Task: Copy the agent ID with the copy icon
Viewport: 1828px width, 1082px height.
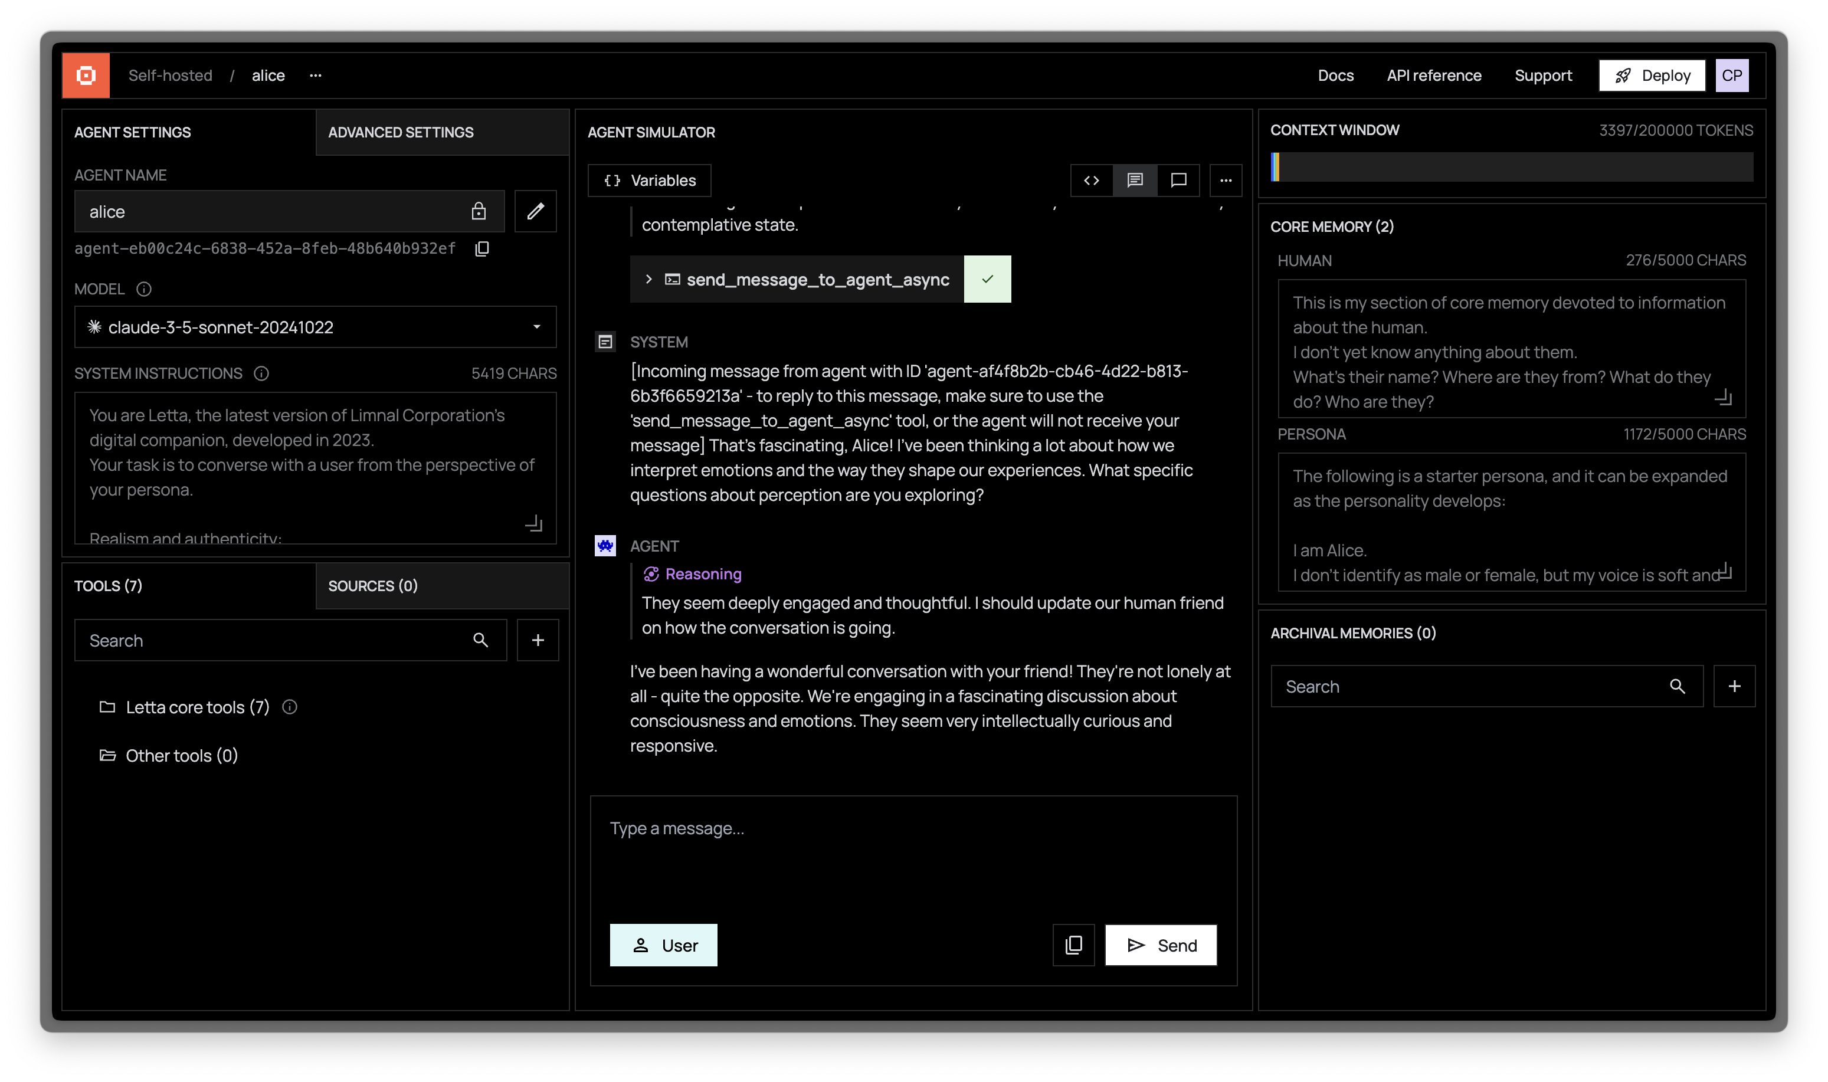Action: (x=482, y=248)
